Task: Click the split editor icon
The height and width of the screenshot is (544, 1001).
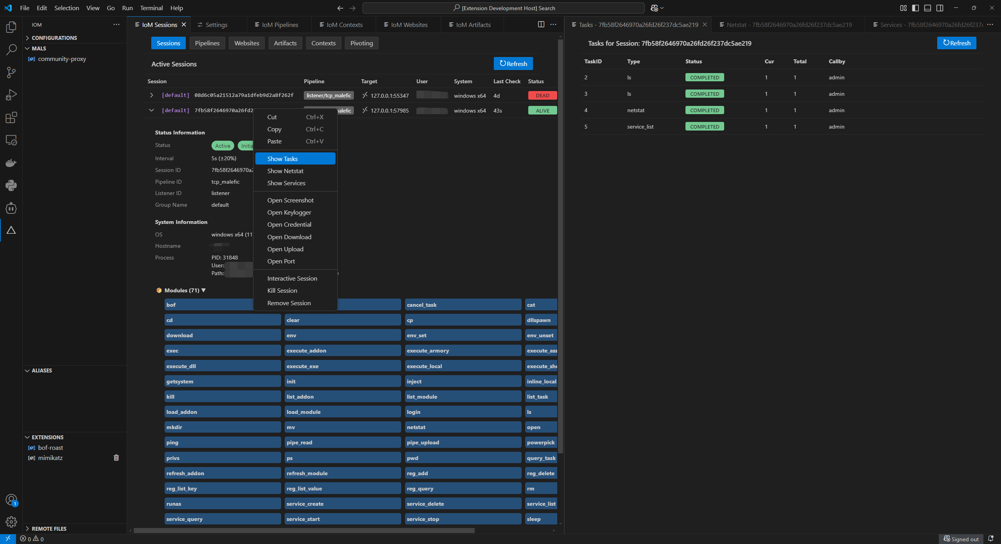Action: coord(541,25)
